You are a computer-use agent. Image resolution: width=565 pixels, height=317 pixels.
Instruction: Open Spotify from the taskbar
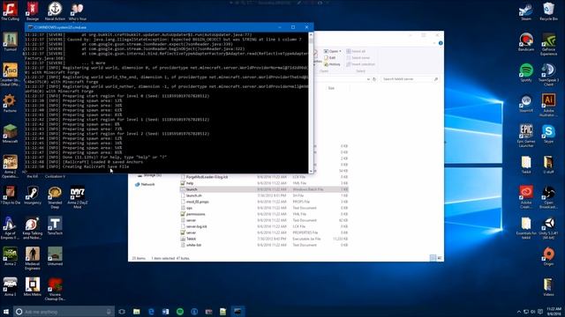(x=180, y=312)
